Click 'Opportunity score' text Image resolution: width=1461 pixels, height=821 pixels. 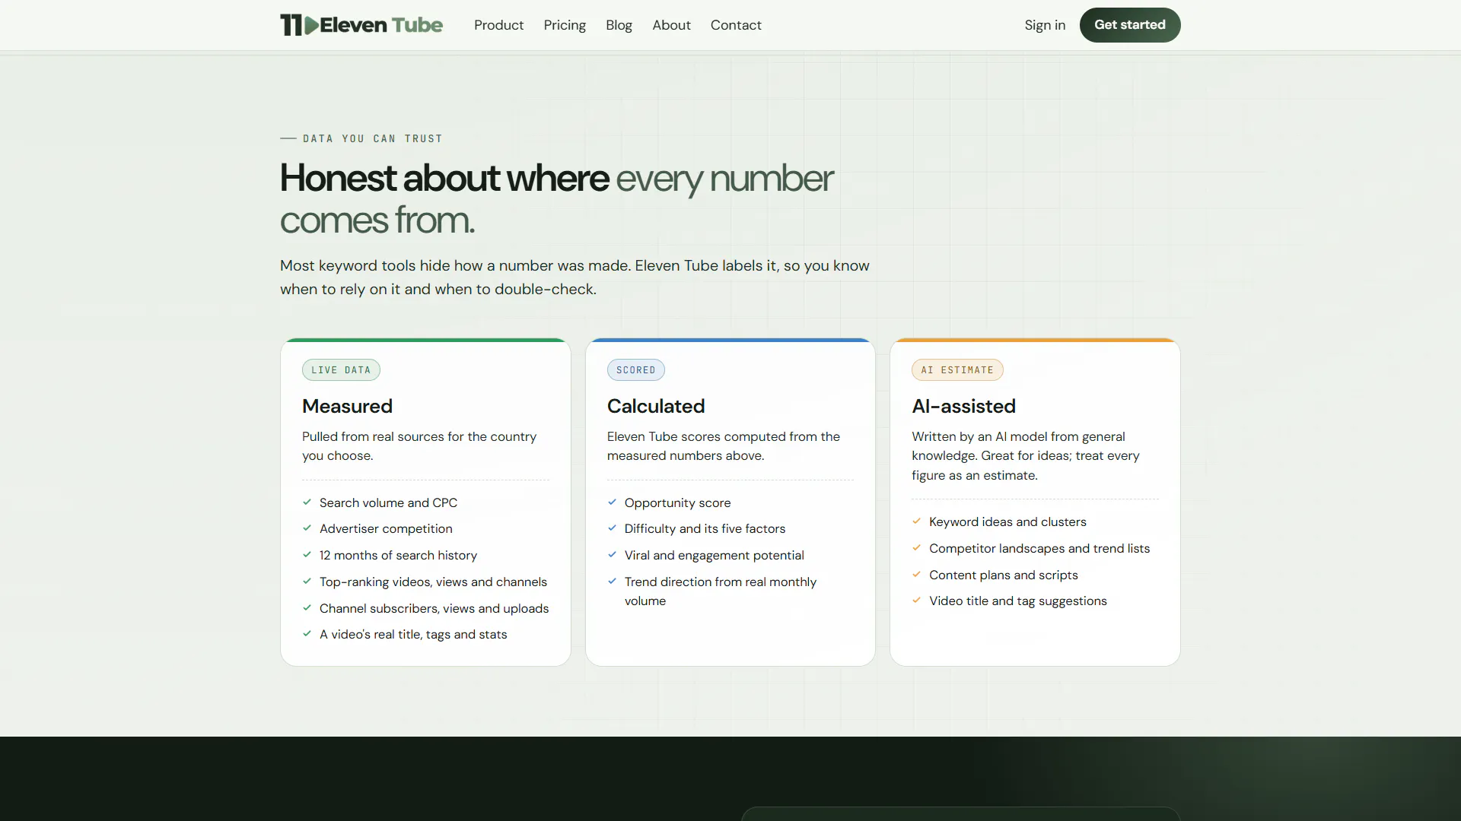click(x=677, y=502)
